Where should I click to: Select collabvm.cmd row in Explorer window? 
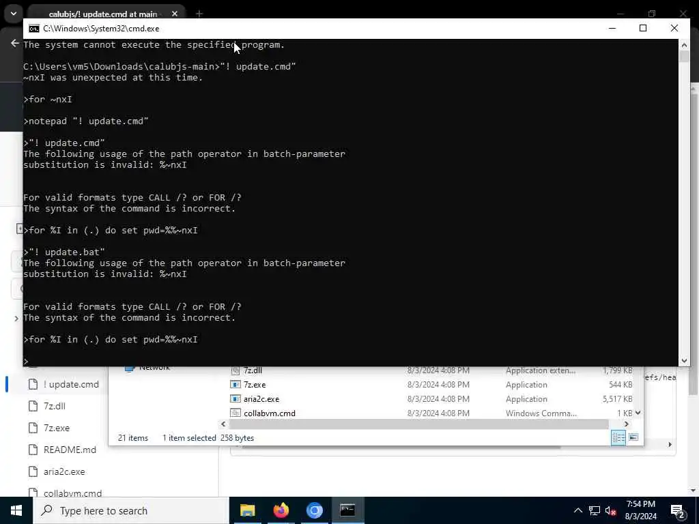tap(431, 413)
